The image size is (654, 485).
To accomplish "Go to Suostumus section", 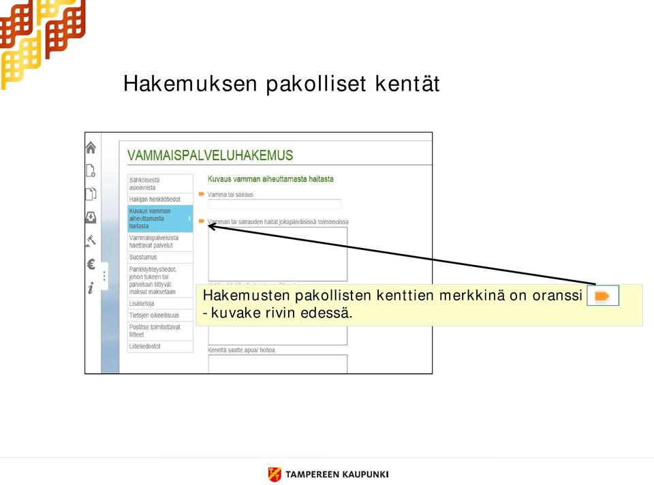I will point(160,257).
